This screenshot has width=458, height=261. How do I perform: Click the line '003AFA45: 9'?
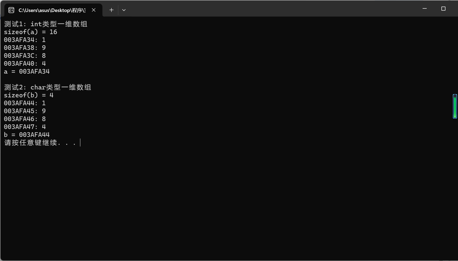coord(25,111)
